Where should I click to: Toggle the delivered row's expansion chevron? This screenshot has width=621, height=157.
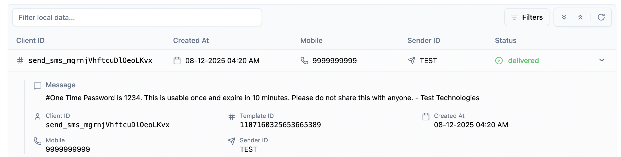pyautogui.click(x=601, y=61)
